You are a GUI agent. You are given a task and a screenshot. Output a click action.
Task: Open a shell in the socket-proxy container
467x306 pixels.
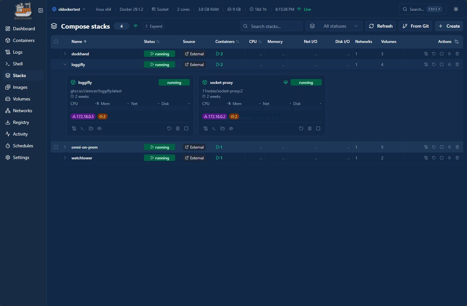click(214, 128)
